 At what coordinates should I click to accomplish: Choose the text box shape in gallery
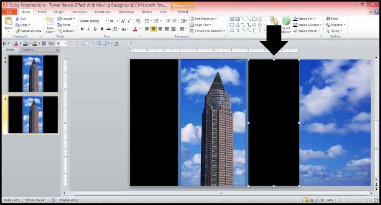click(x=232, y=19)
